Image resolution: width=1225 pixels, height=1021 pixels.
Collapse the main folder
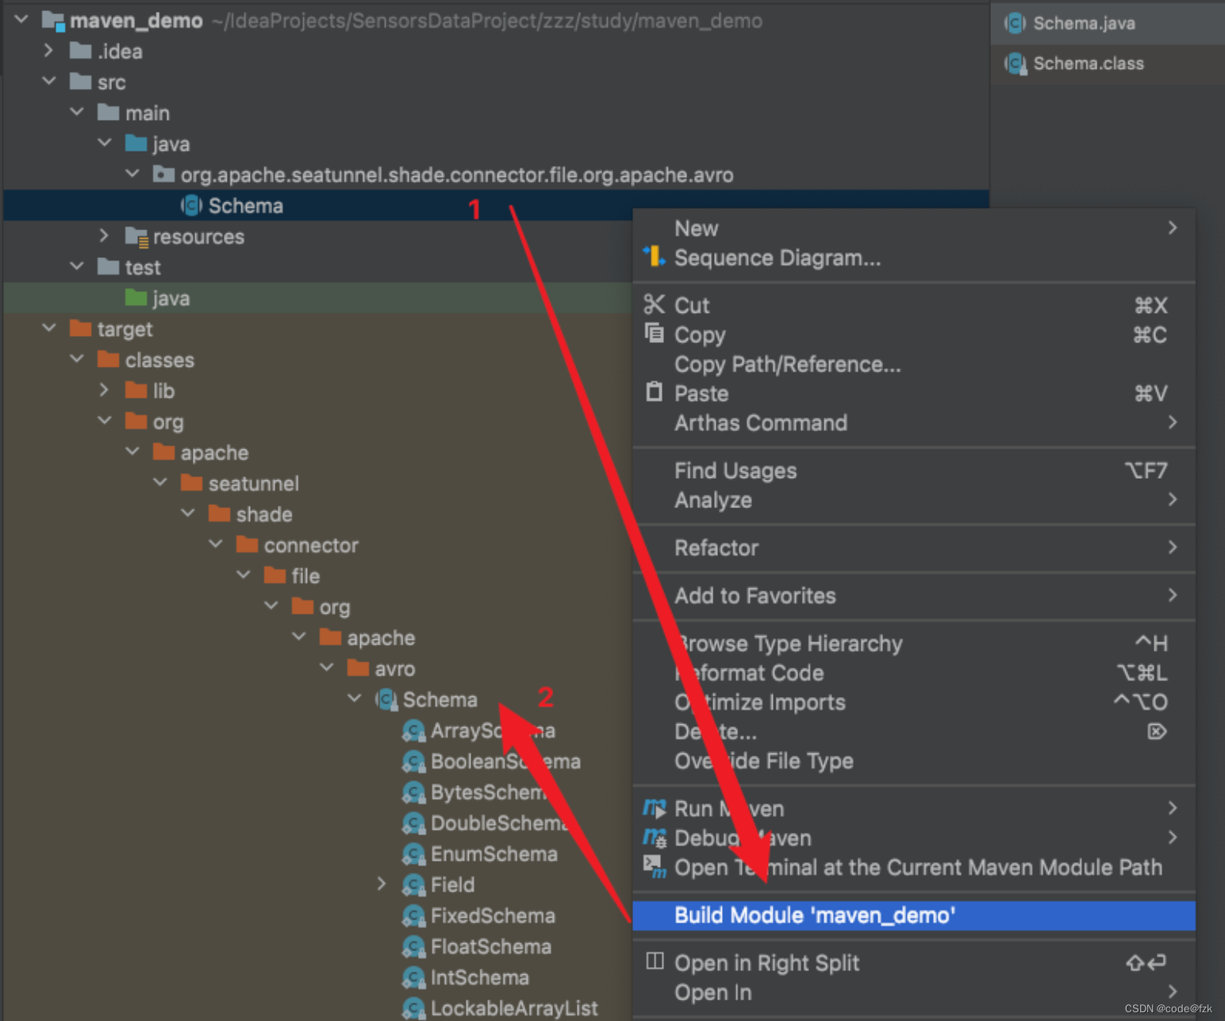[77, 112]
